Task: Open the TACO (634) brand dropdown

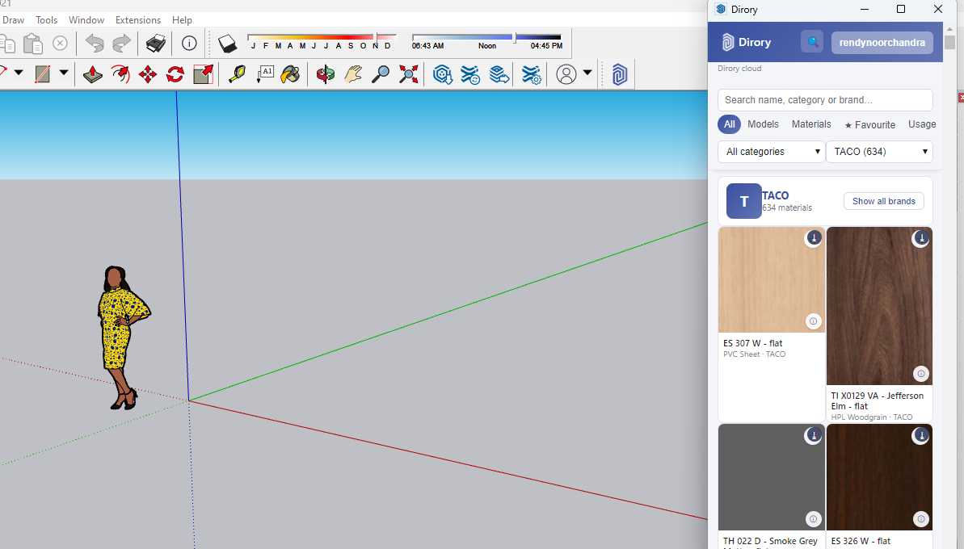Action: pos(879,152)
